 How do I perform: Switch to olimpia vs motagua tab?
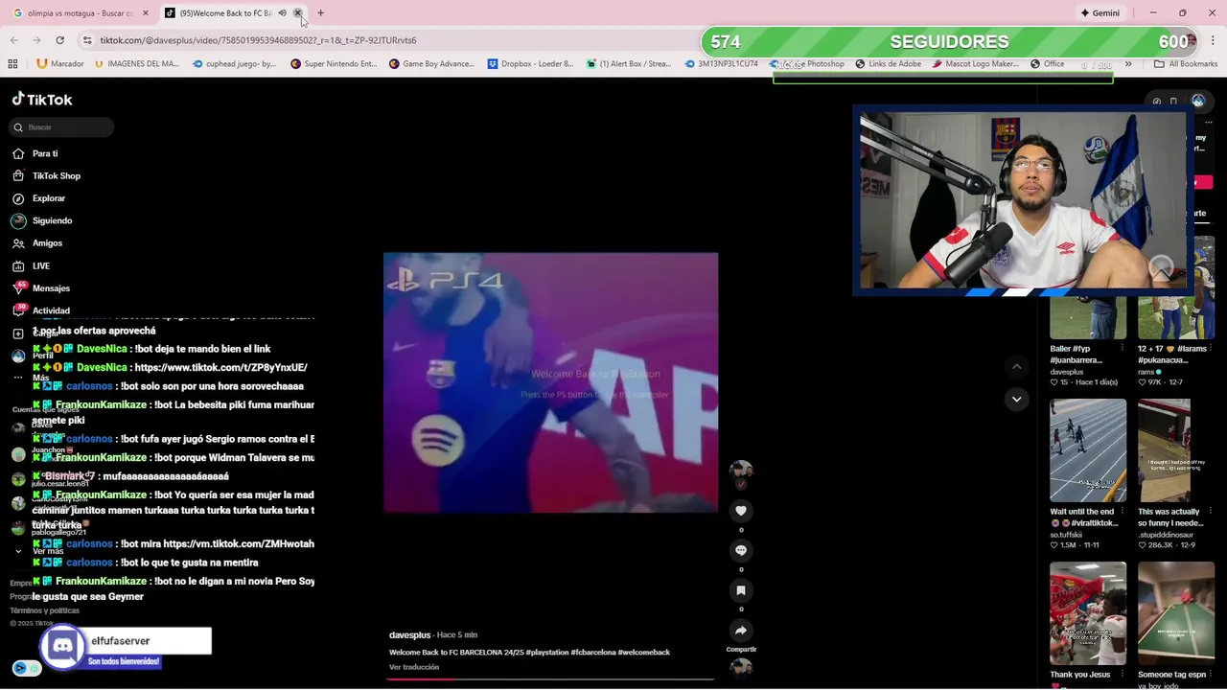(x=79, y=13)
